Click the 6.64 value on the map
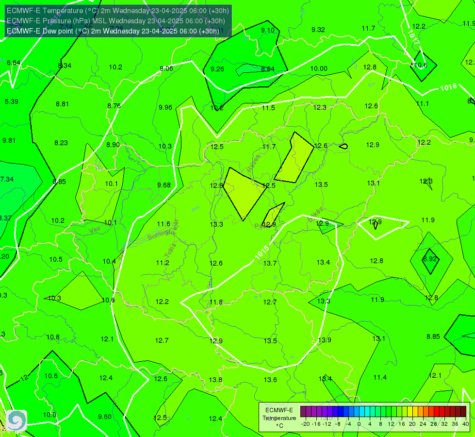The height and width of the screenshot is (437, 475). (14, 63)
